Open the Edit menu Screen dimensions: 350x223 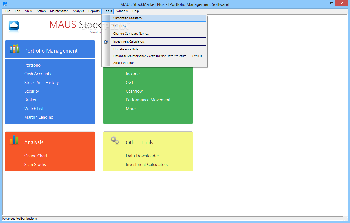point(18,11)
